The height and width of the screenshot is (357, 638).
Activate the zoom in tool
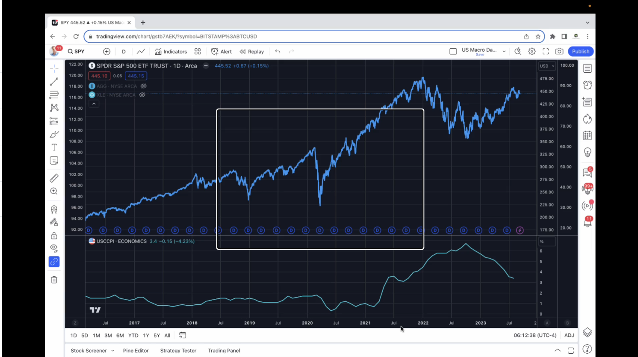tap(54, 191)
